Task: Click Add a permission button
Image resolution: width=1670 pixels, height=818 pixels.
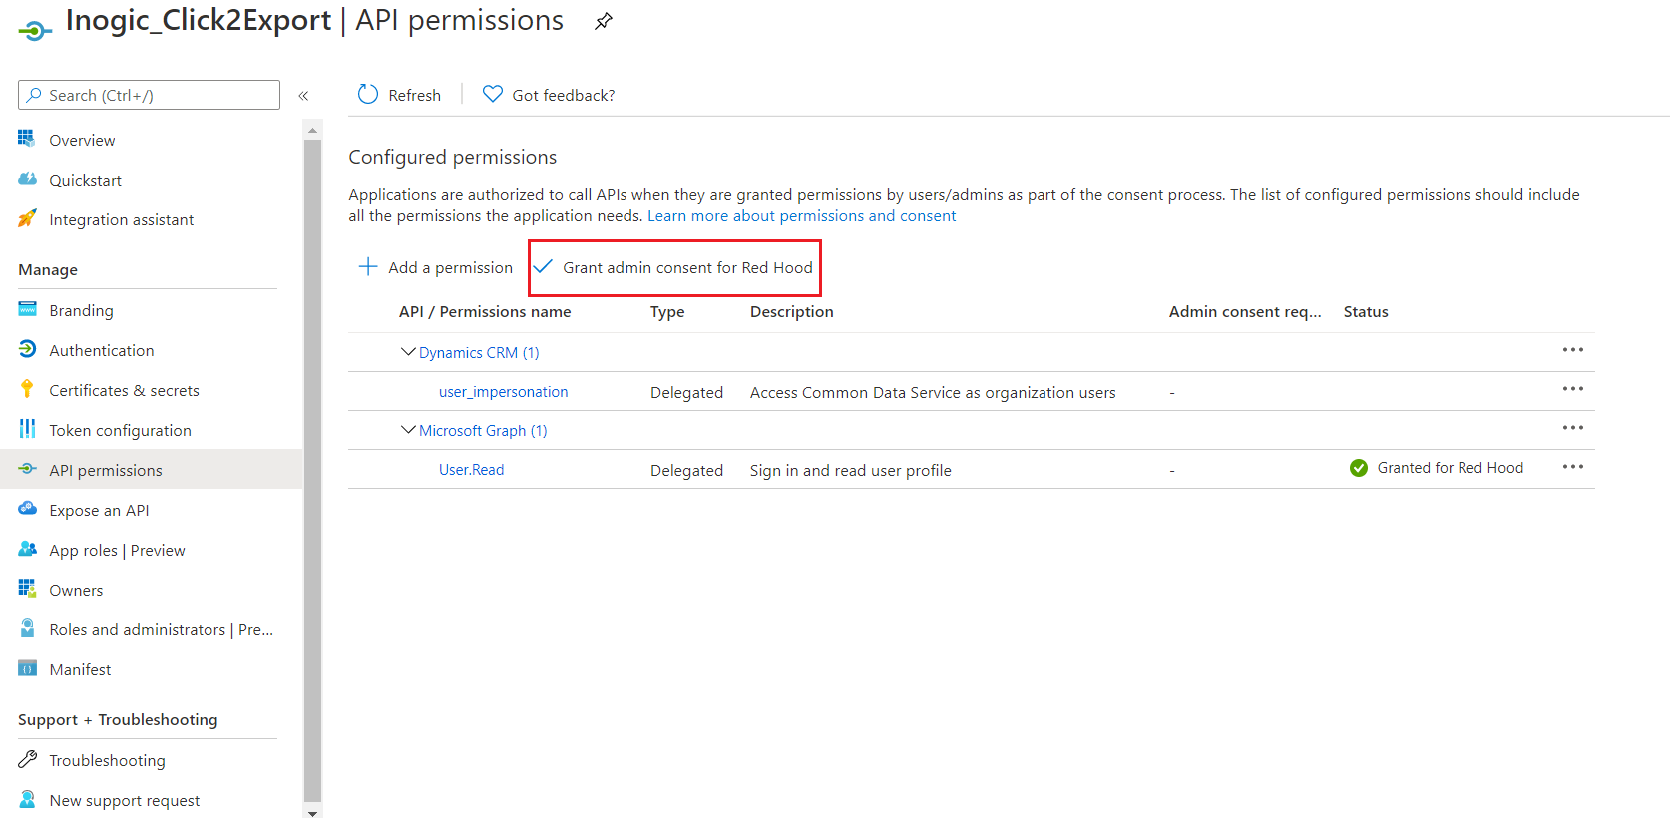Action: 435,267
